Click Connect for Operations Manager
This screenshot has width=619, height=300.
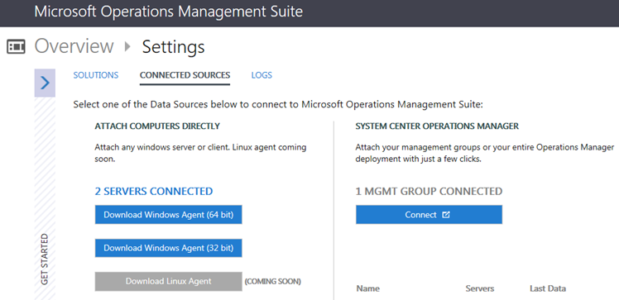click(x=429, y=215)
